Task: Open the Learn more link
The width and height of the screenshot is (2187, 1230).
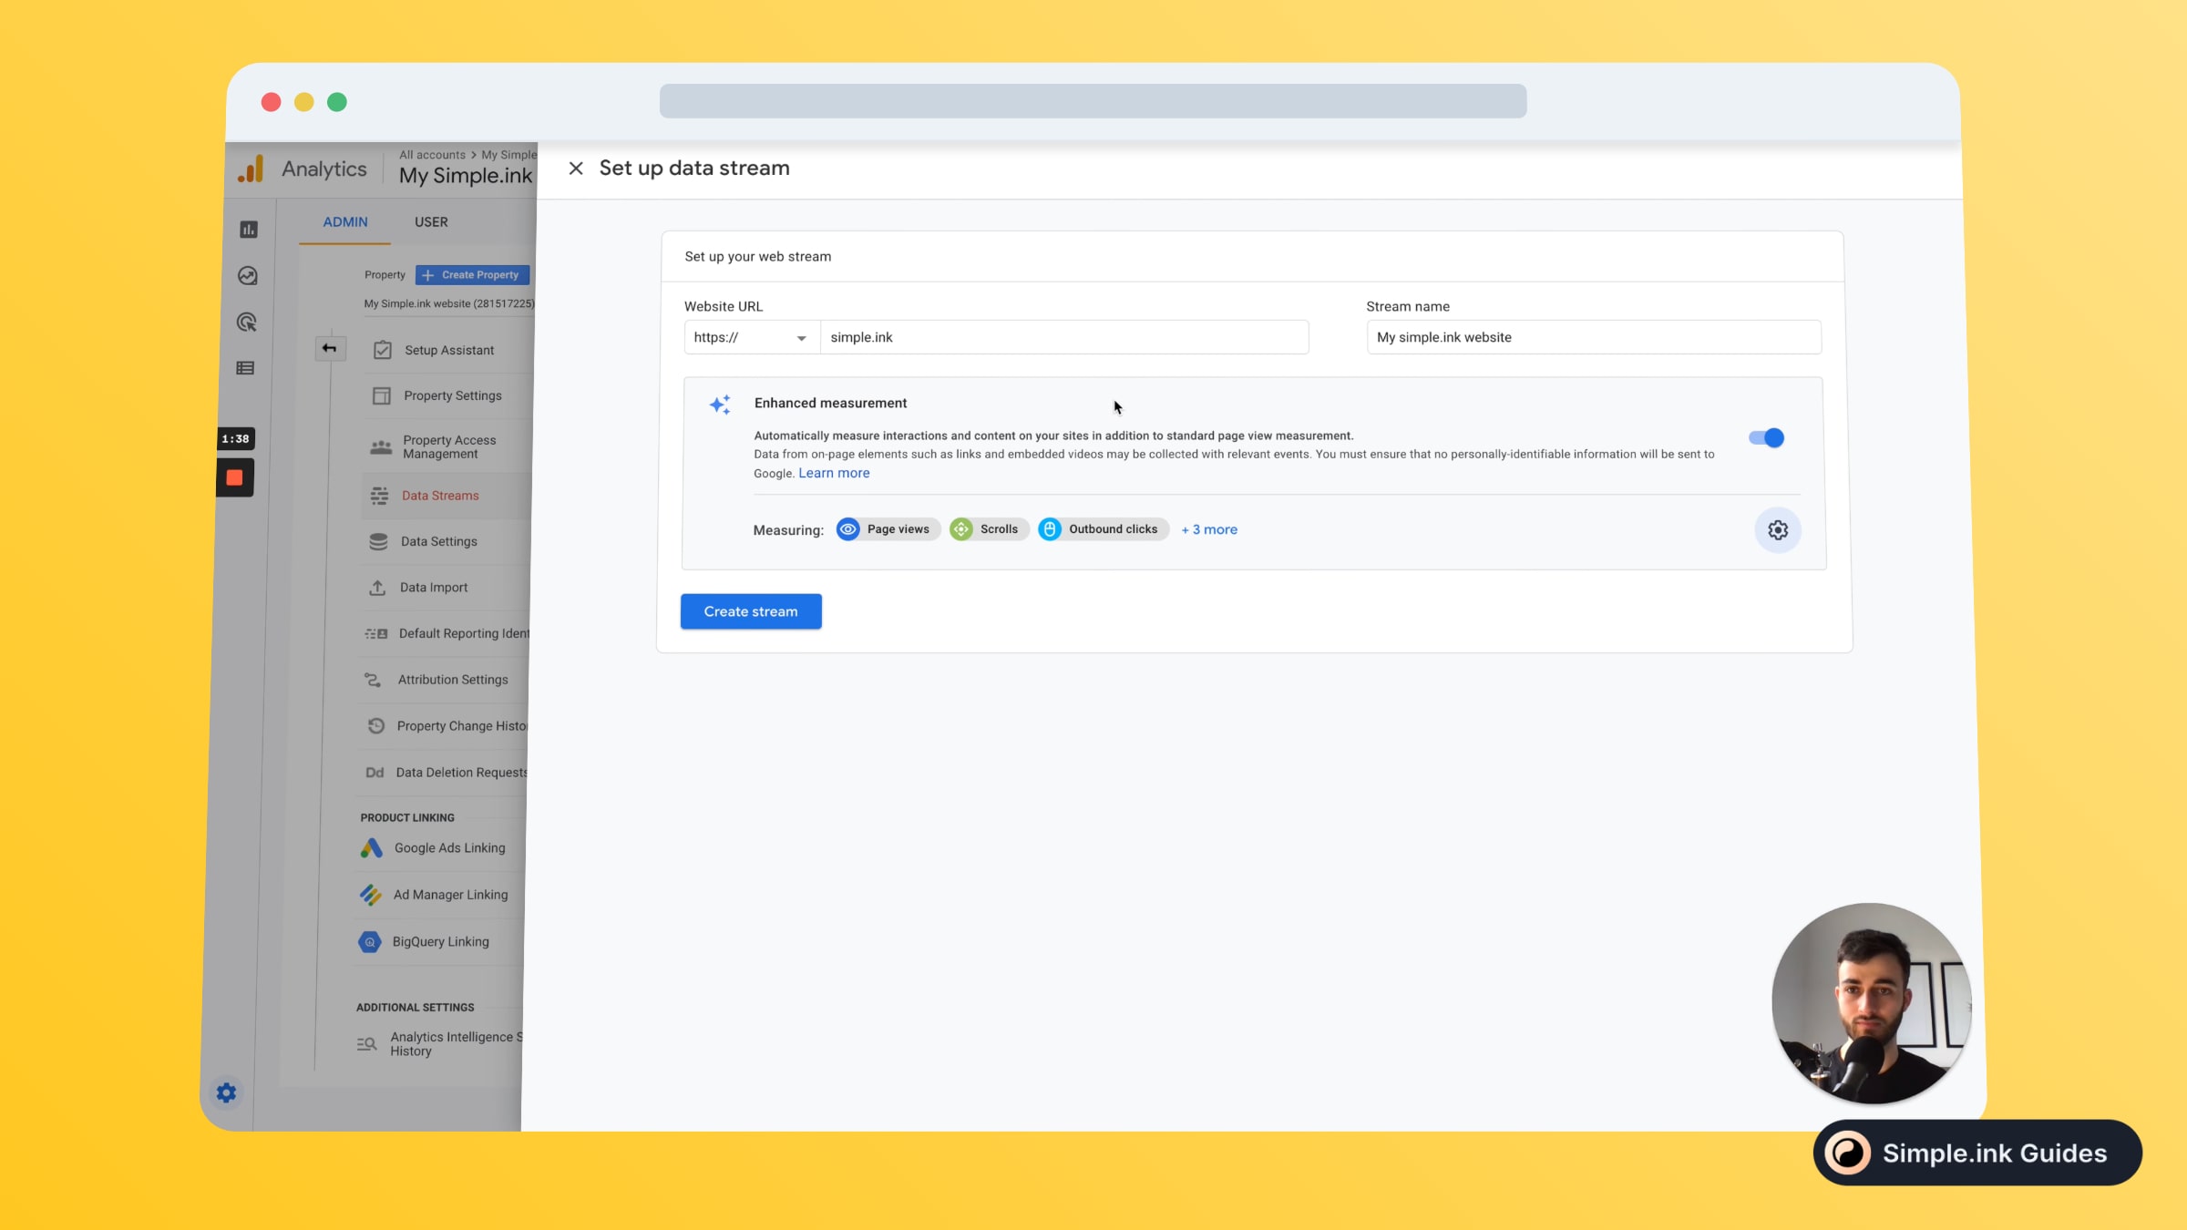Action: pyautogui.click(x=834, y=473)
